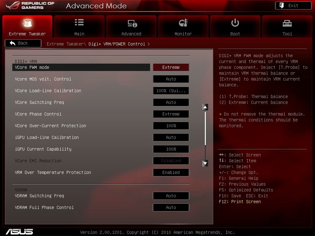
Task: Switch VCore Phase Control Extreme setting
Action: pyautogui.click(x=171, y=114)
